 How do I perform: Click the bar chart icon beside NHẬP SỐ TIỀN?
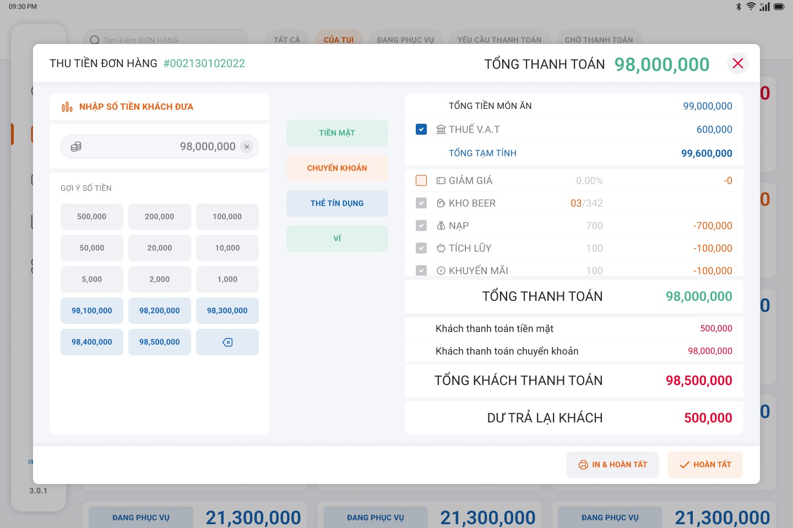pos(67,107)
